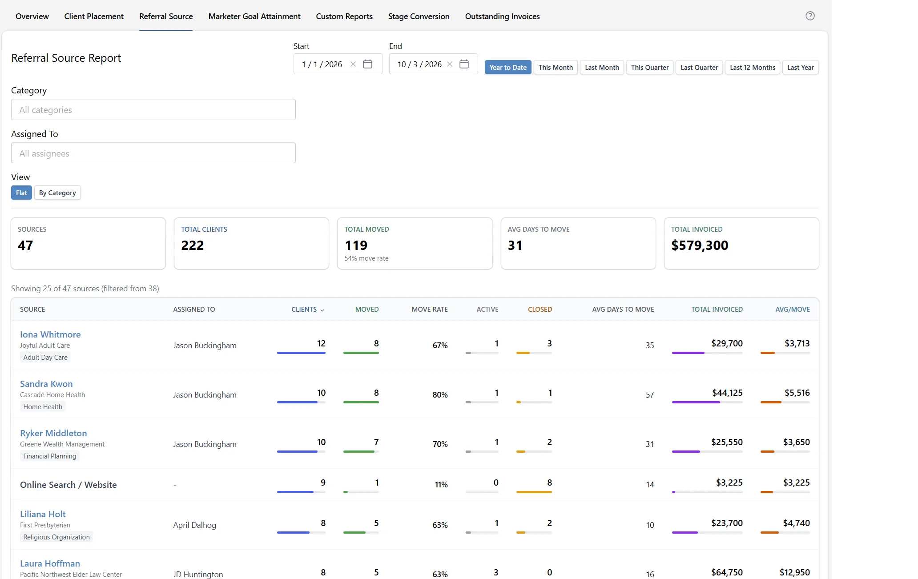The width and height of the screenshot is (918, 579).
Task: Switch to the Stage Conversion tab
Action: (419, 16)
